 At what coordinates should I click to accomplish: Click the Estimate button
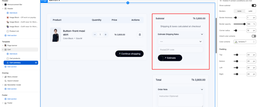point(170,58)
